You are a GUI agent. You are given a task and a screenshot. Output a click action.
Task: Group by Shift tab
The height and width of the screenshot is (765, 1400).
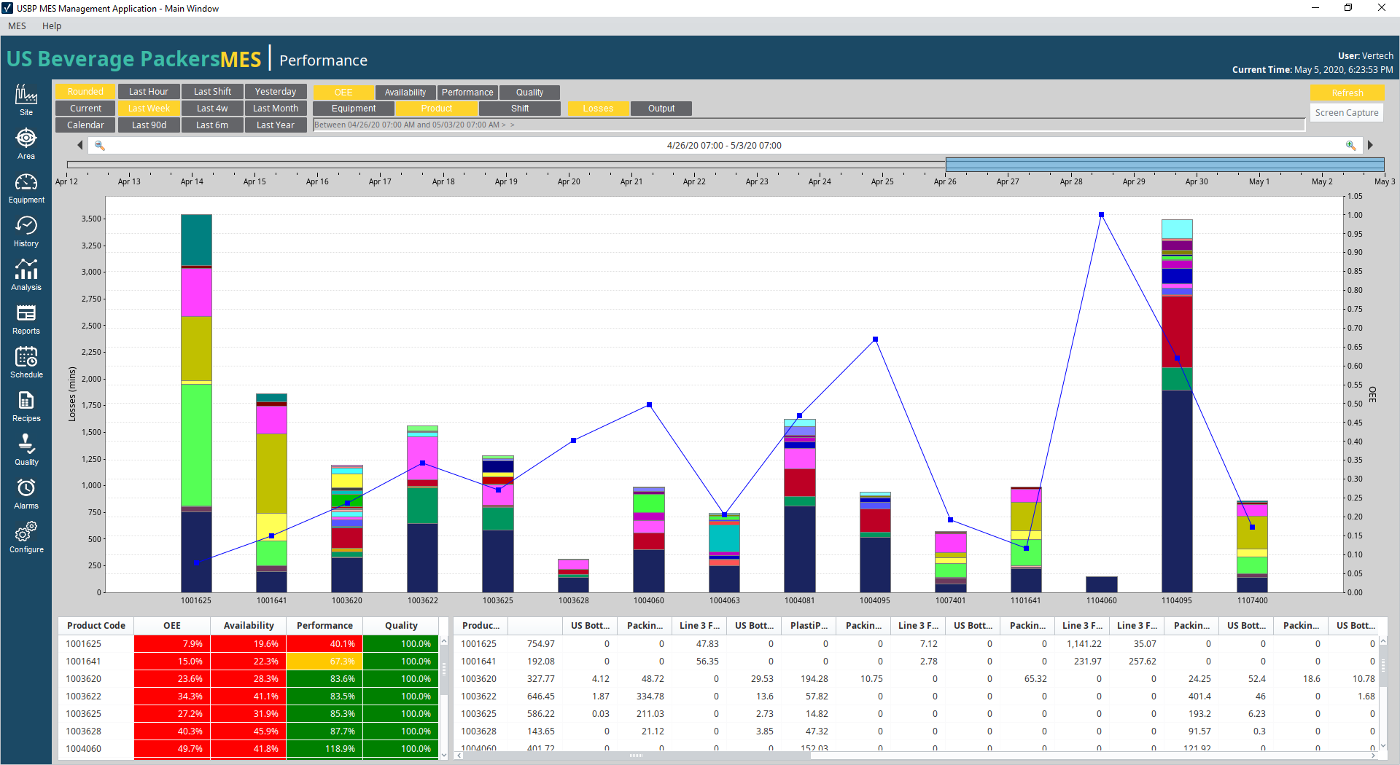(520, 109)
